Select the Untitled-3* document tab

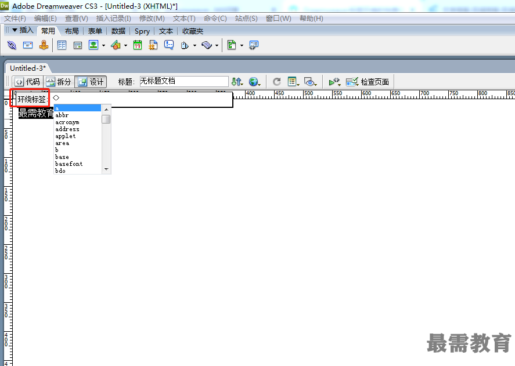click(28, 68)
